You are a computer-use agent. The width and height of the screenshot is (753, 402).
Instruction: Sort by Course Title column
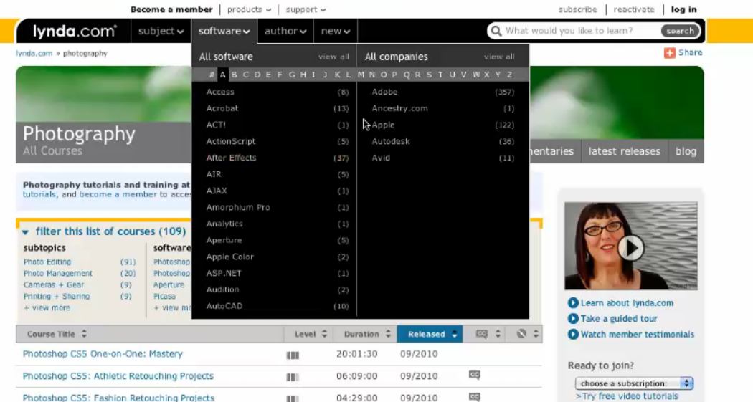pyautogui.click(x=57, y=334)
